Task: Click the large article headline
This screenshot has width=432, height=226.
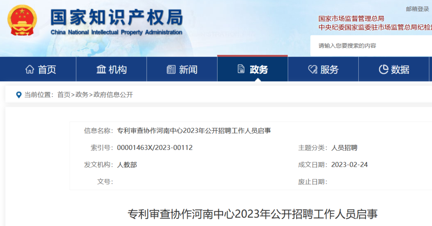Action: pos(253,214)
